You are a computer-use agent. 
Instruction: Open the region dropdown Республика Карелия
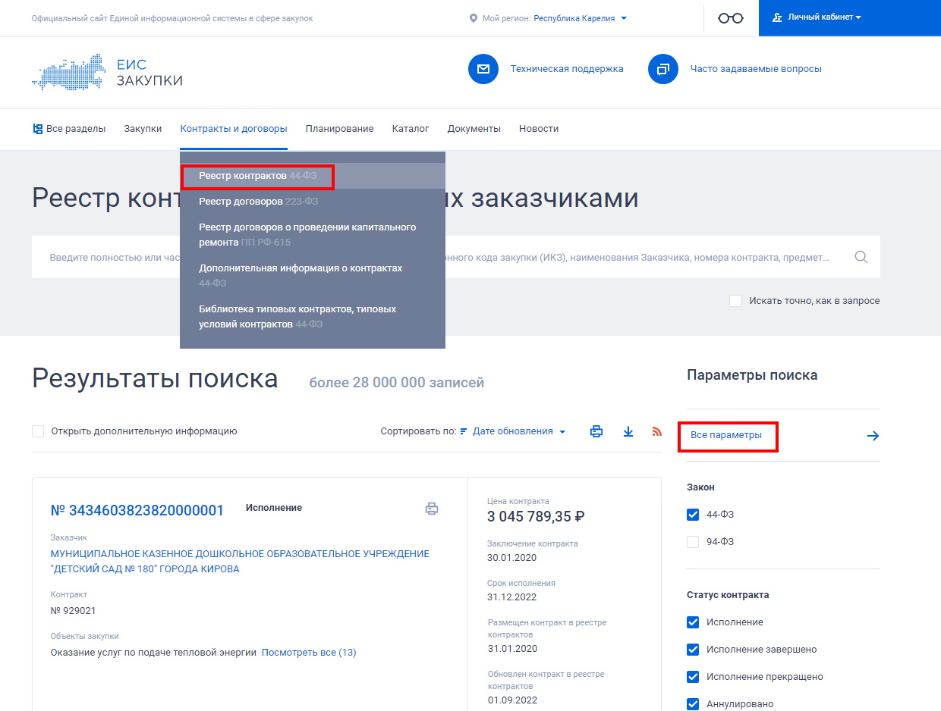tap(580, 18)
